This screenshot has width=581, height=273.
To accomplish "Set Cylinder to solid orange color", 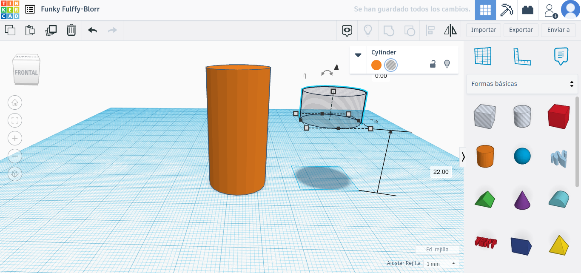I will click(x=376, y=65).
